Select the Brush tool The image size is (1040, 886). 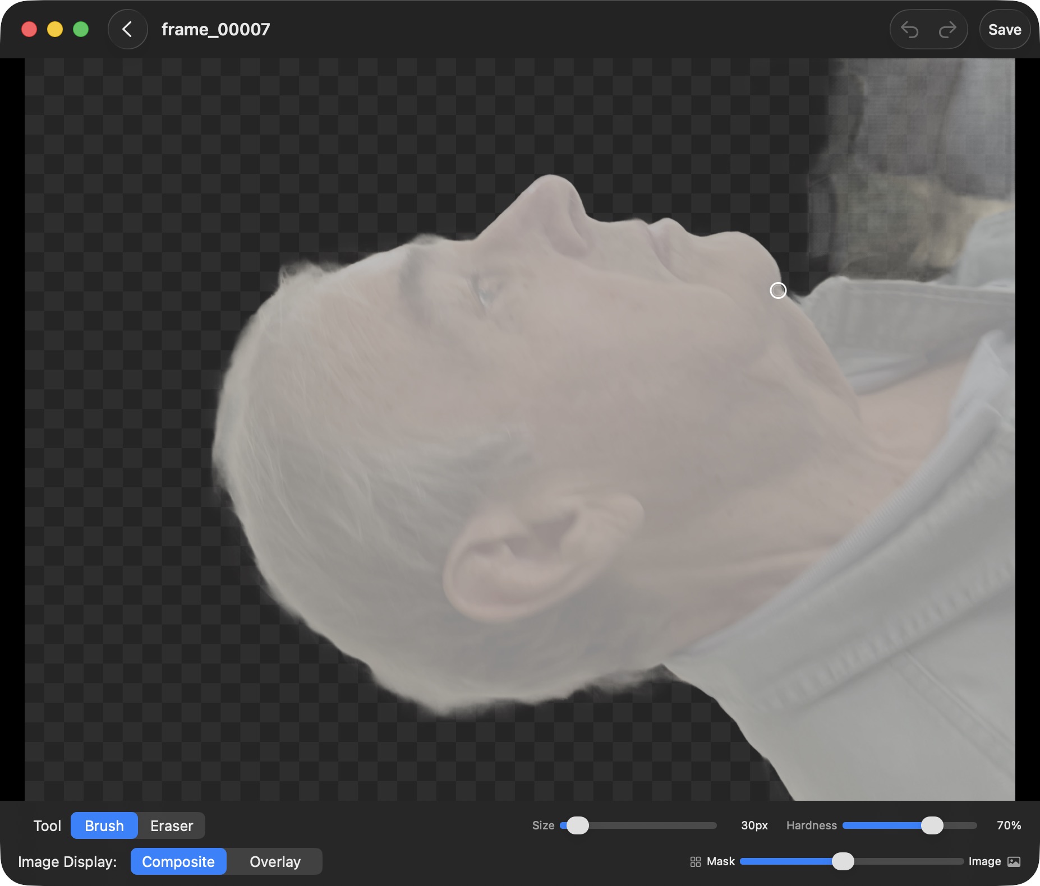(104, 825)
